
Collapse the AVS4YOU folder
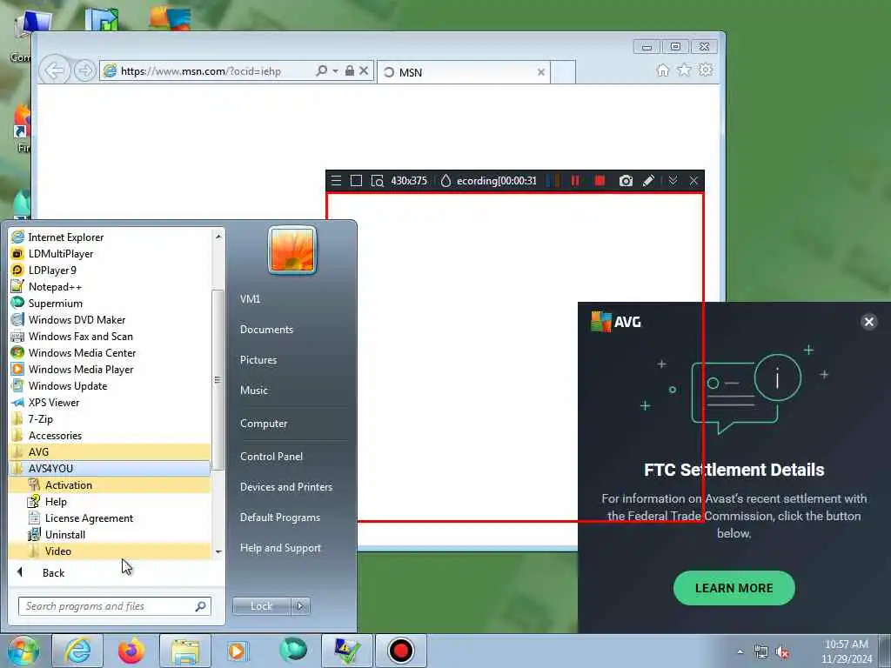(110, 468)
